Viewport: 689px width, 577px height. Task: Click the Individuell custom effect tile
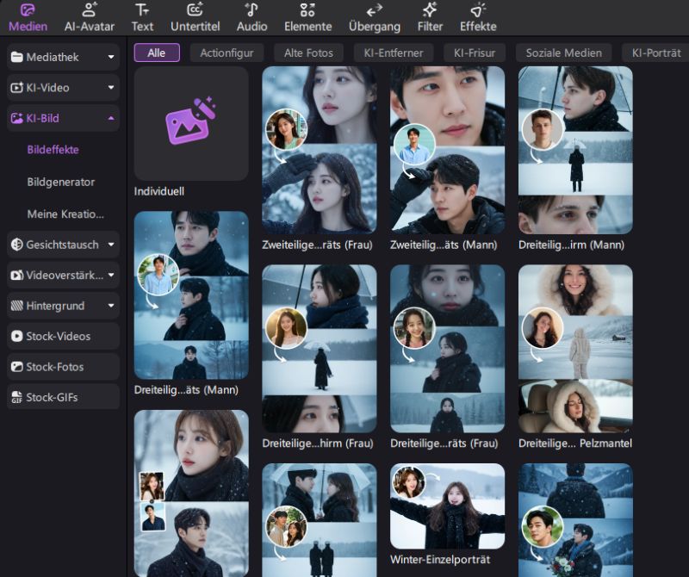(191, 124)
